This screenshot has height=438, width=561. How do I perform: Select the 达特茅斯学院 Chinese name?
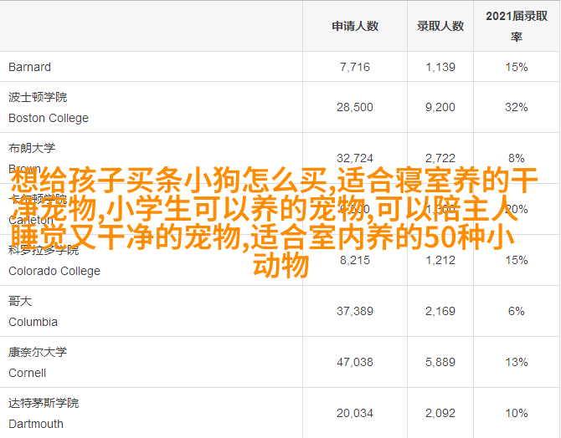point(44,404)
